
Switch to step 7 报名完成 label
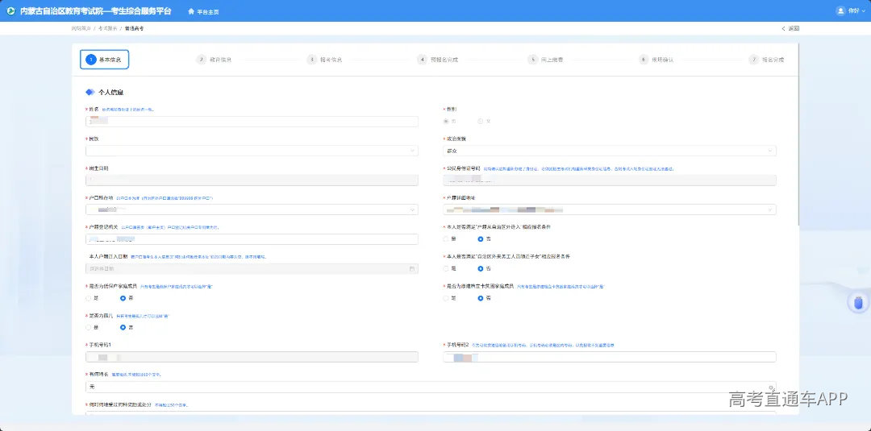pyautogui.click(x=773, y=60)
